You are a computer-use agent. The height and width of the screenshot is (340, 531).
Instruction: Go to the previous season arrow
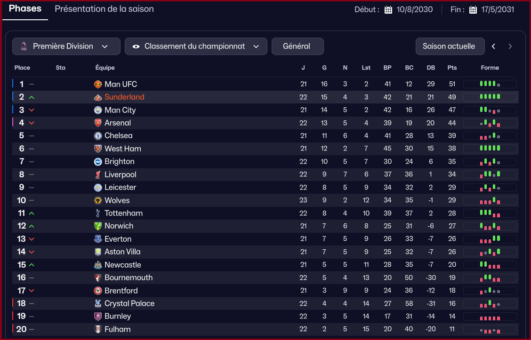tap(493, 46)
